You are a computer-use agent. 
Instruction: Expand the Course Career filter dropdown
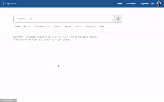click(x=22, y=27)
